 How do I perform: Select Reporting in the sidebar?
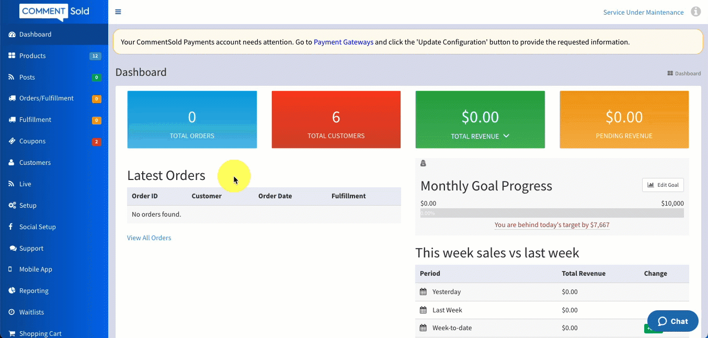(x=54, y=291)
